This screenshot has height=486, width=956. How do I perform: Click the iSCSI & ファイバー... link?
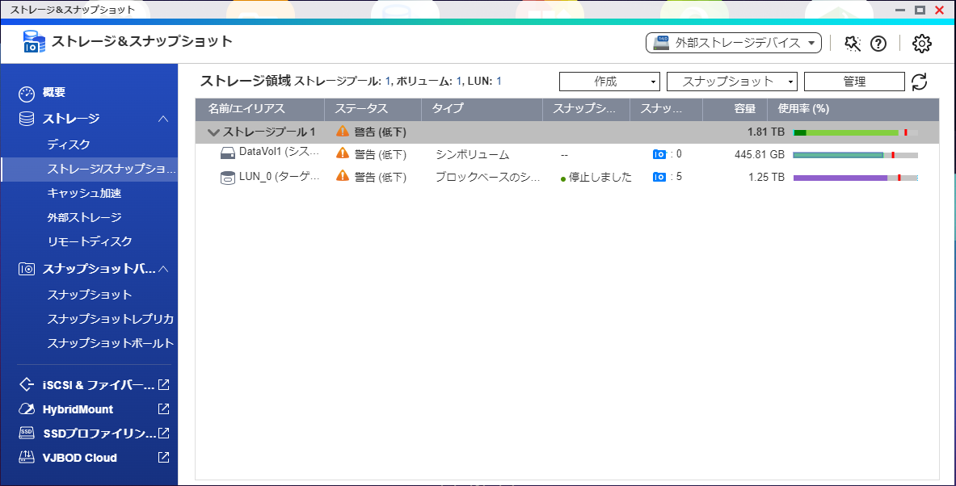click(x=98, y=385)
